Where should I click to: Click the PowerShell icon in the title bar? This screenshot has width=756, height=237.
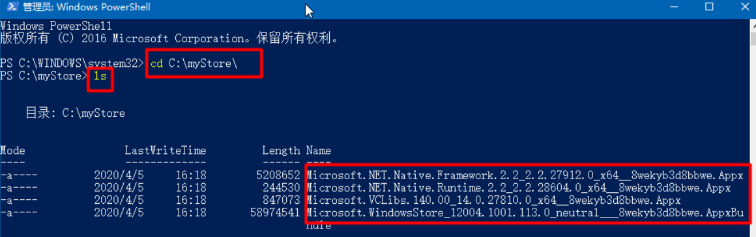(10, 7)
